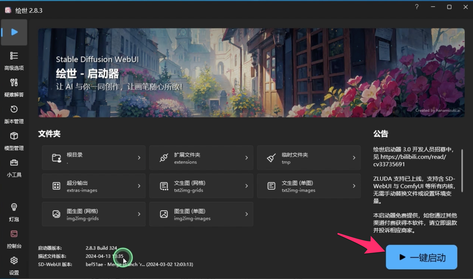Click the 本启动器免费提供 announcement paragraph

click(x=415, y=223)
